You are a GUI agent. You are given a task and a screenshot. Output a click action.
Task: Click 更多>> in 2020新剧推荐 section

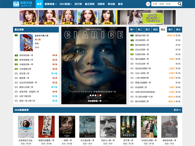pos(177,110)
